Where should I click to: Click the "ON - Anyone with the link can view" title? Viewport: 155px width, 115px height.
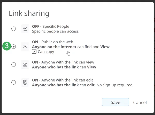pos(63,62)
